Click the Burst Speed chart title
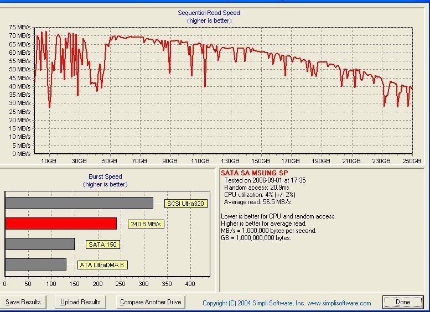 [105, 176]
